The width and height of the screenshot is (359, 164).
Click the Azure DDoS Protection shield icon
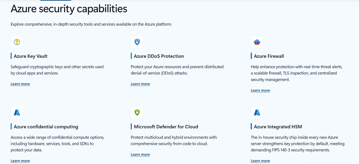point(137,42)
